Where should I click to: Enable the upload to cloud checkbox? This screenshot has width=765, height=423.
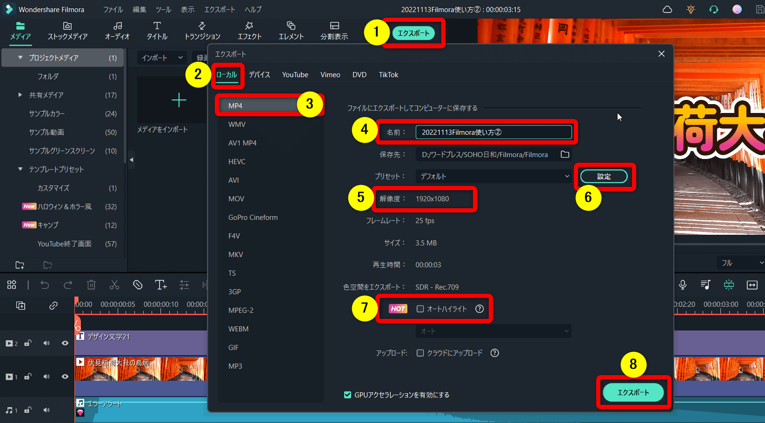[x=420, y=353]
